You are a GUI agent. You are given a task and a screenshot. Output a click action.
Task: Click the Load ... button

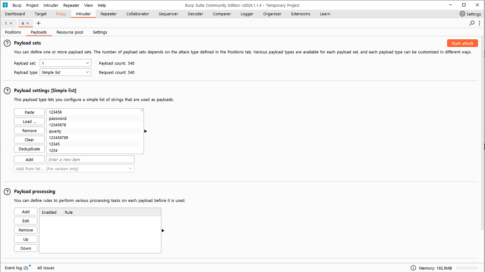tap(29, 121)
